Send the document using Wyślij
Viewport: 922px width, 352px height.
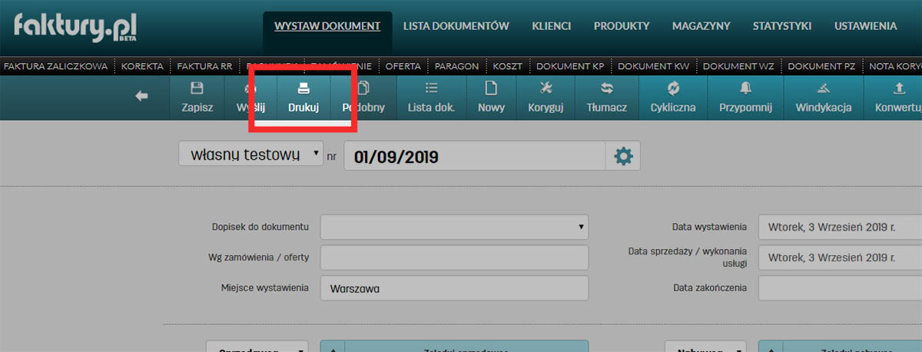tap(250, 97)
